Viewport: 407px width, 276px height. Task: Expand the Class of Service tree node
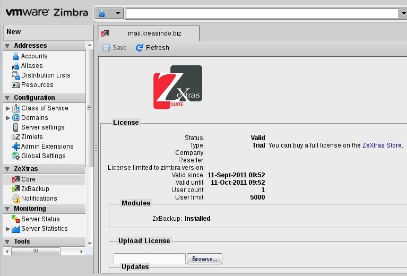pos(8,108)
